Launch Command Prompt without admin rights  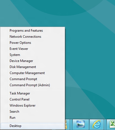pyautogui.click(x=23, y=79)
